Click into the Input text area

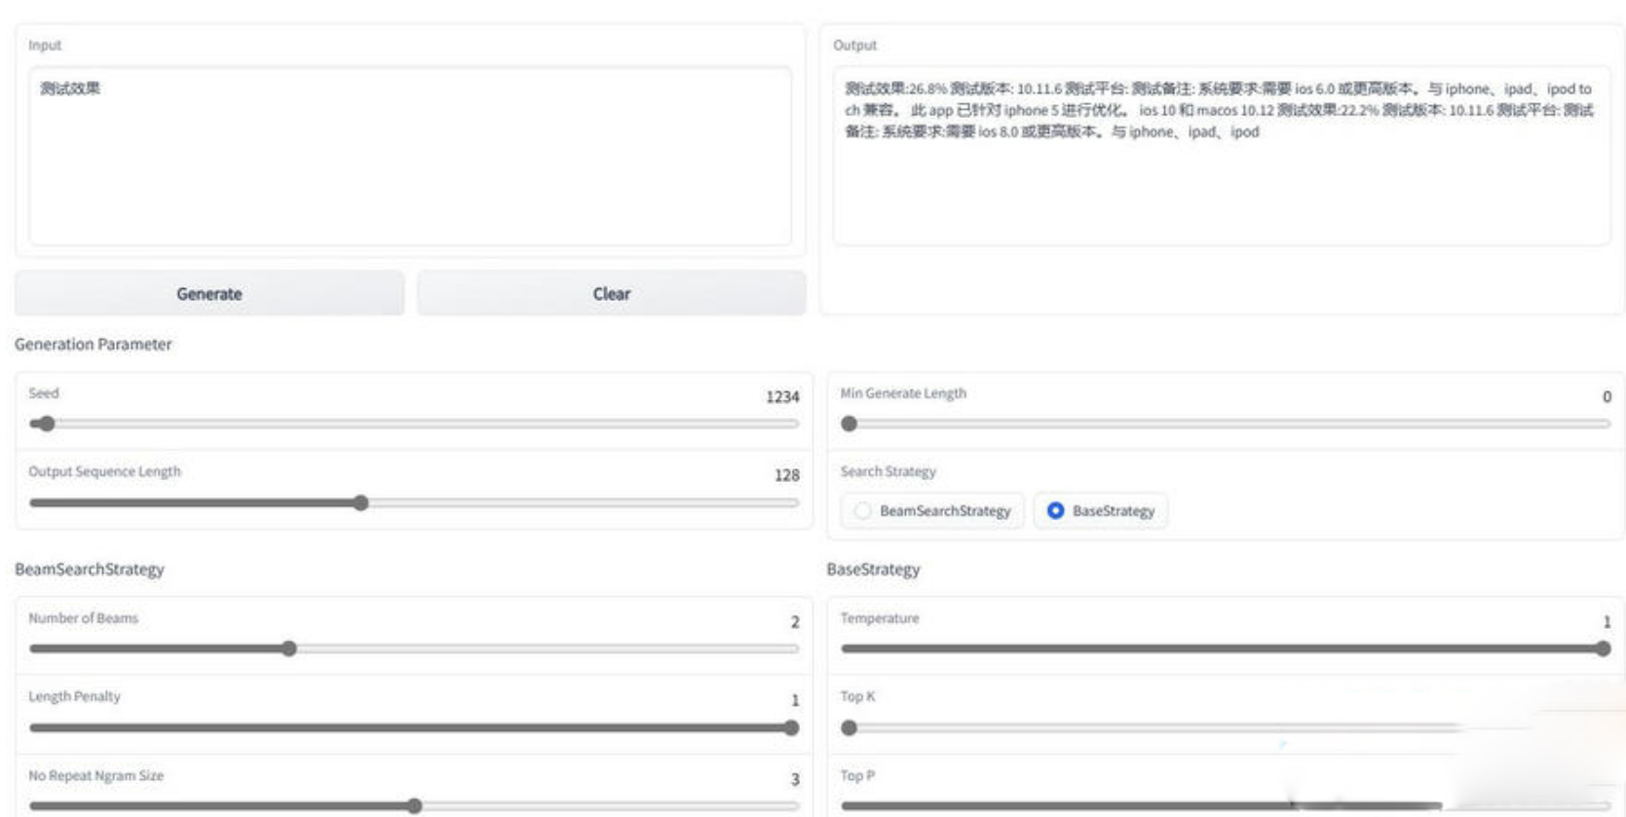point(410,156)
